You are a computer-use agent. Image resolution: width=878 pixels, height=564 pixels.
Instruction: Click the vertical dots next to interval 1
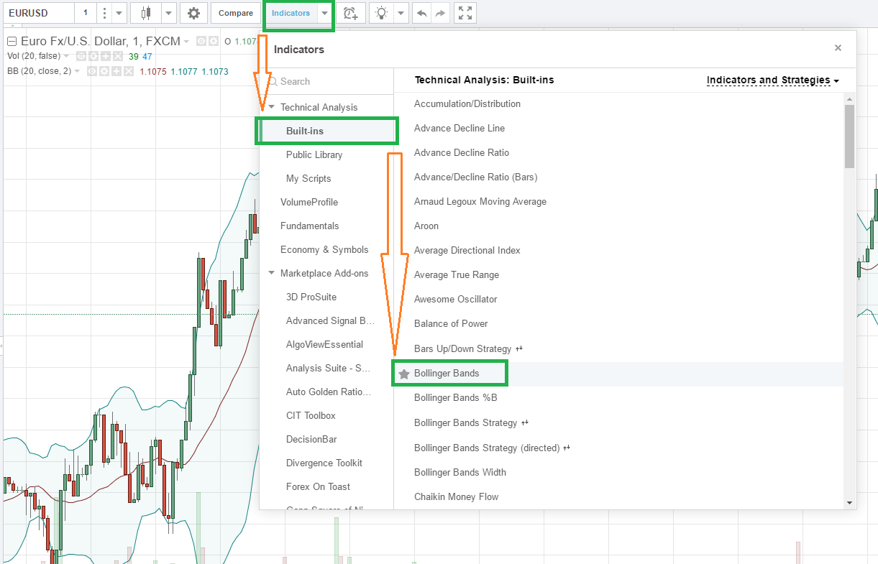(104, 13)
